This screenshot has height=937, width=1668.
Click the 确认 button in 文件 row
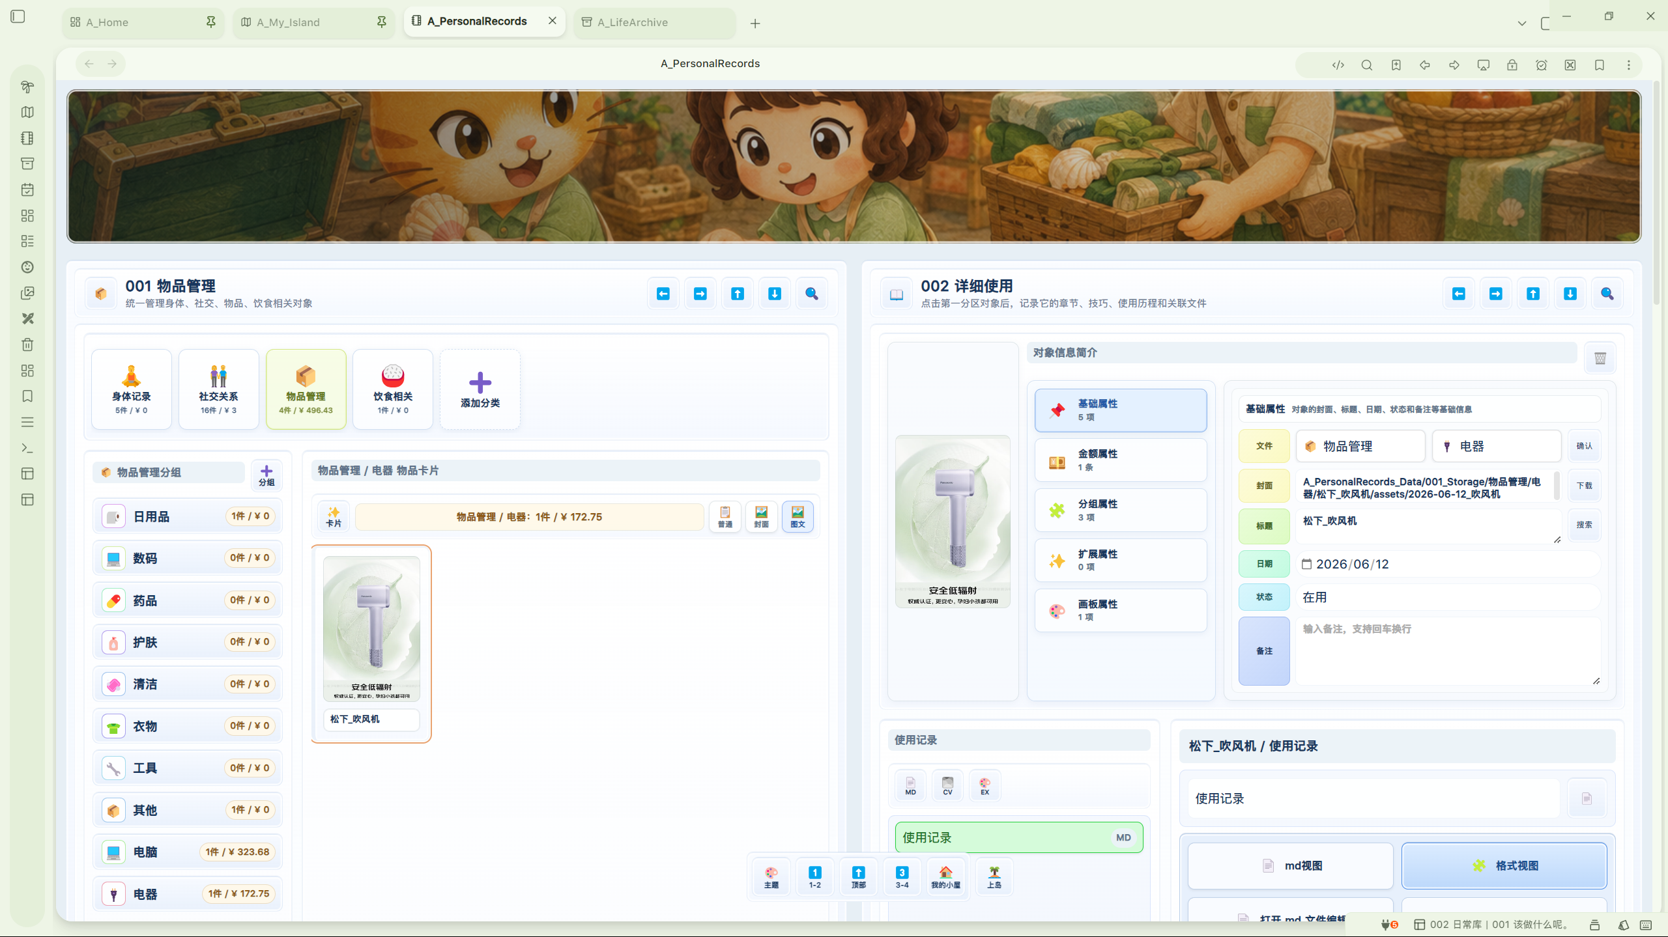pyautogui.click(x=1585, y=446)
